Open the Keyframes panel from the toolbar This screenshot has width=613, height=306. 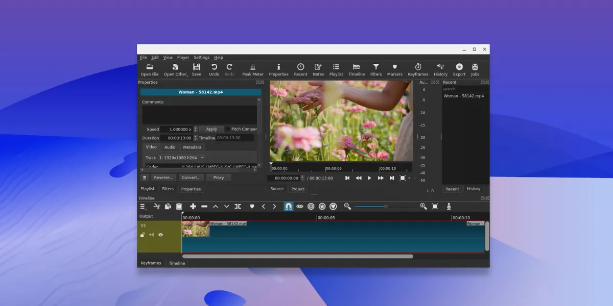point(418,68)
